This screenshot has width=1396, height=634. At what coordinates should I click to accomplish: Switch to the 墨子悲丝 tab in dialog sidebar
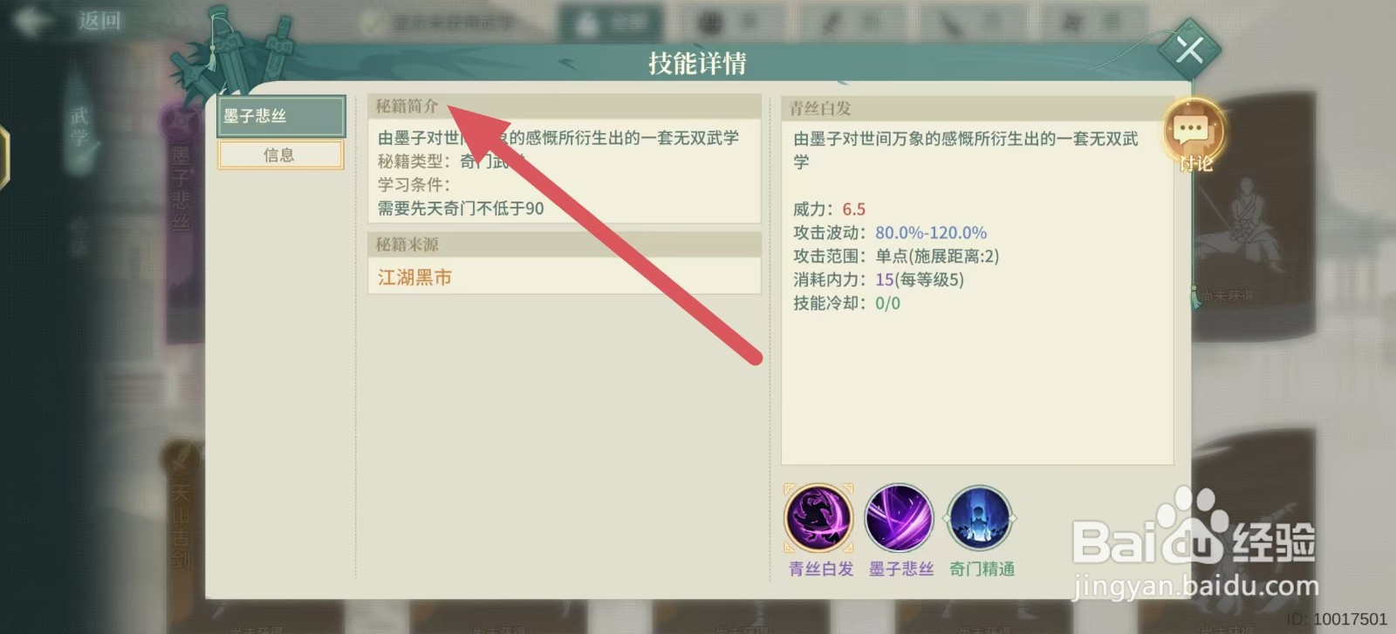pyautogui.click(x=281, y=116)
